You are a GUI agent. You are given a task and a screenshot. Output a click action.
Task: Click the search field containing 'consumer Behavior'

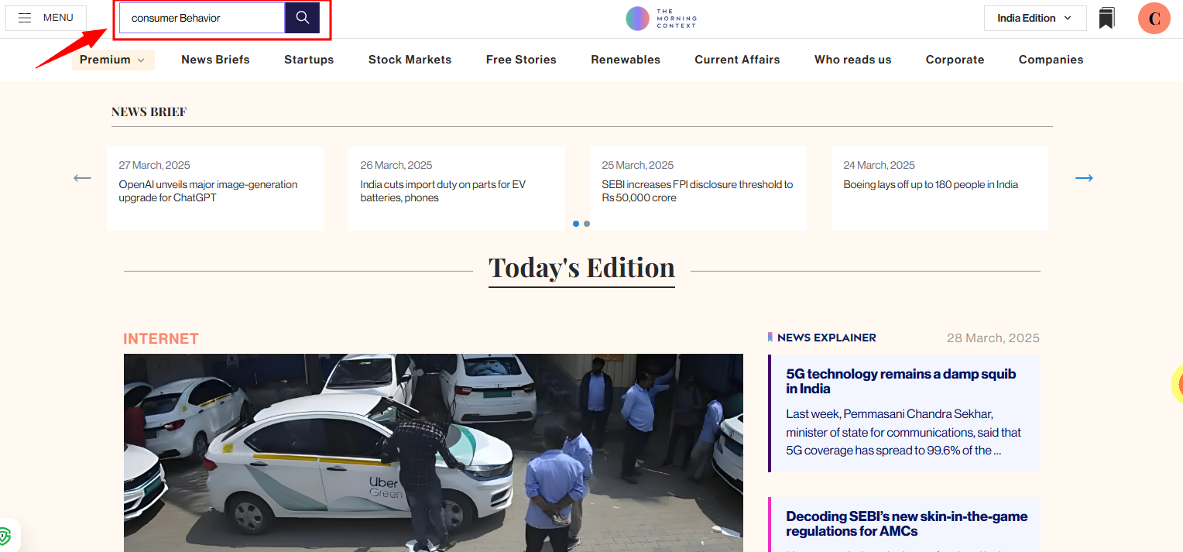pyautogui.click(x=201, y=18)
